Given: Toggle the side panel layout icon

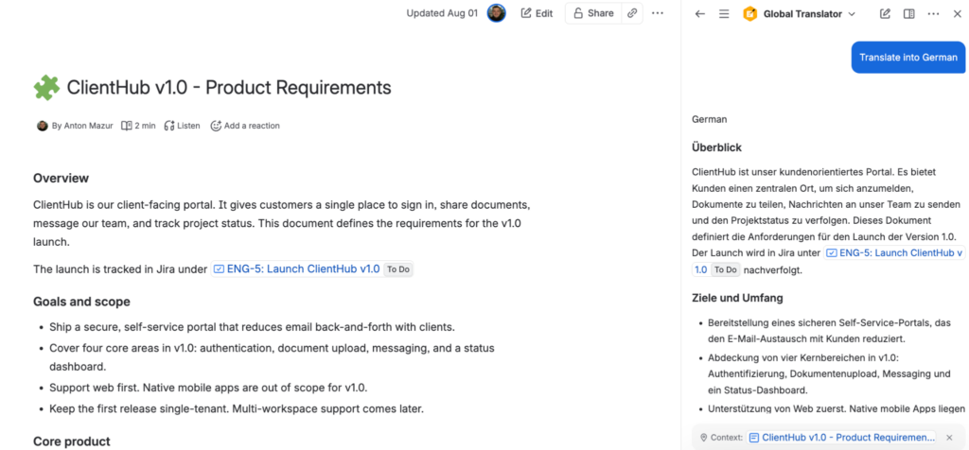Looking at the screenshot, I should click(908, 13).
